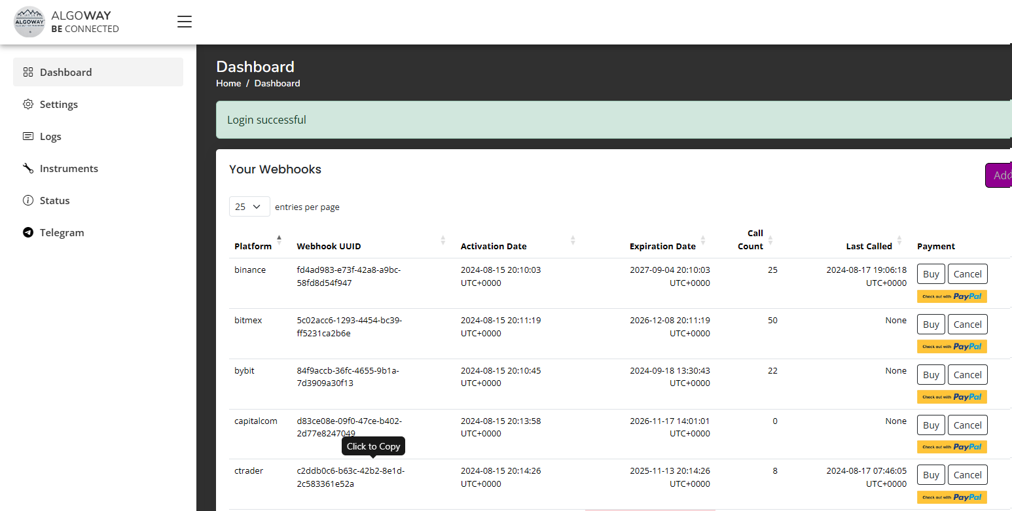
Task: Open the Logs menu item
Action: 98,136
